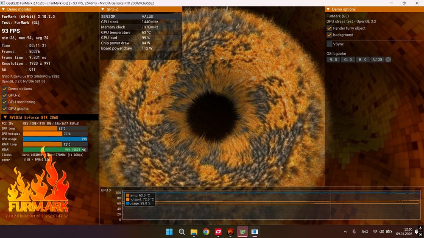Click the VRAM 91% usage bar
Image resolution: width=424 pixels, height=238 pixels.
coord(55,149)
